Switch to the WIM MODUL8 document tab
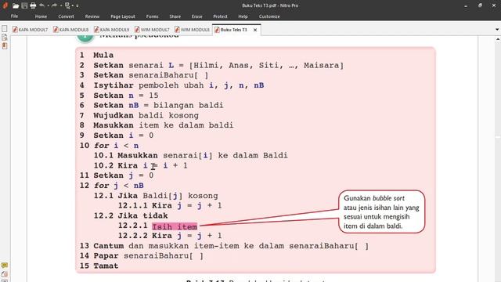501x282 pixels. [193, 30]
